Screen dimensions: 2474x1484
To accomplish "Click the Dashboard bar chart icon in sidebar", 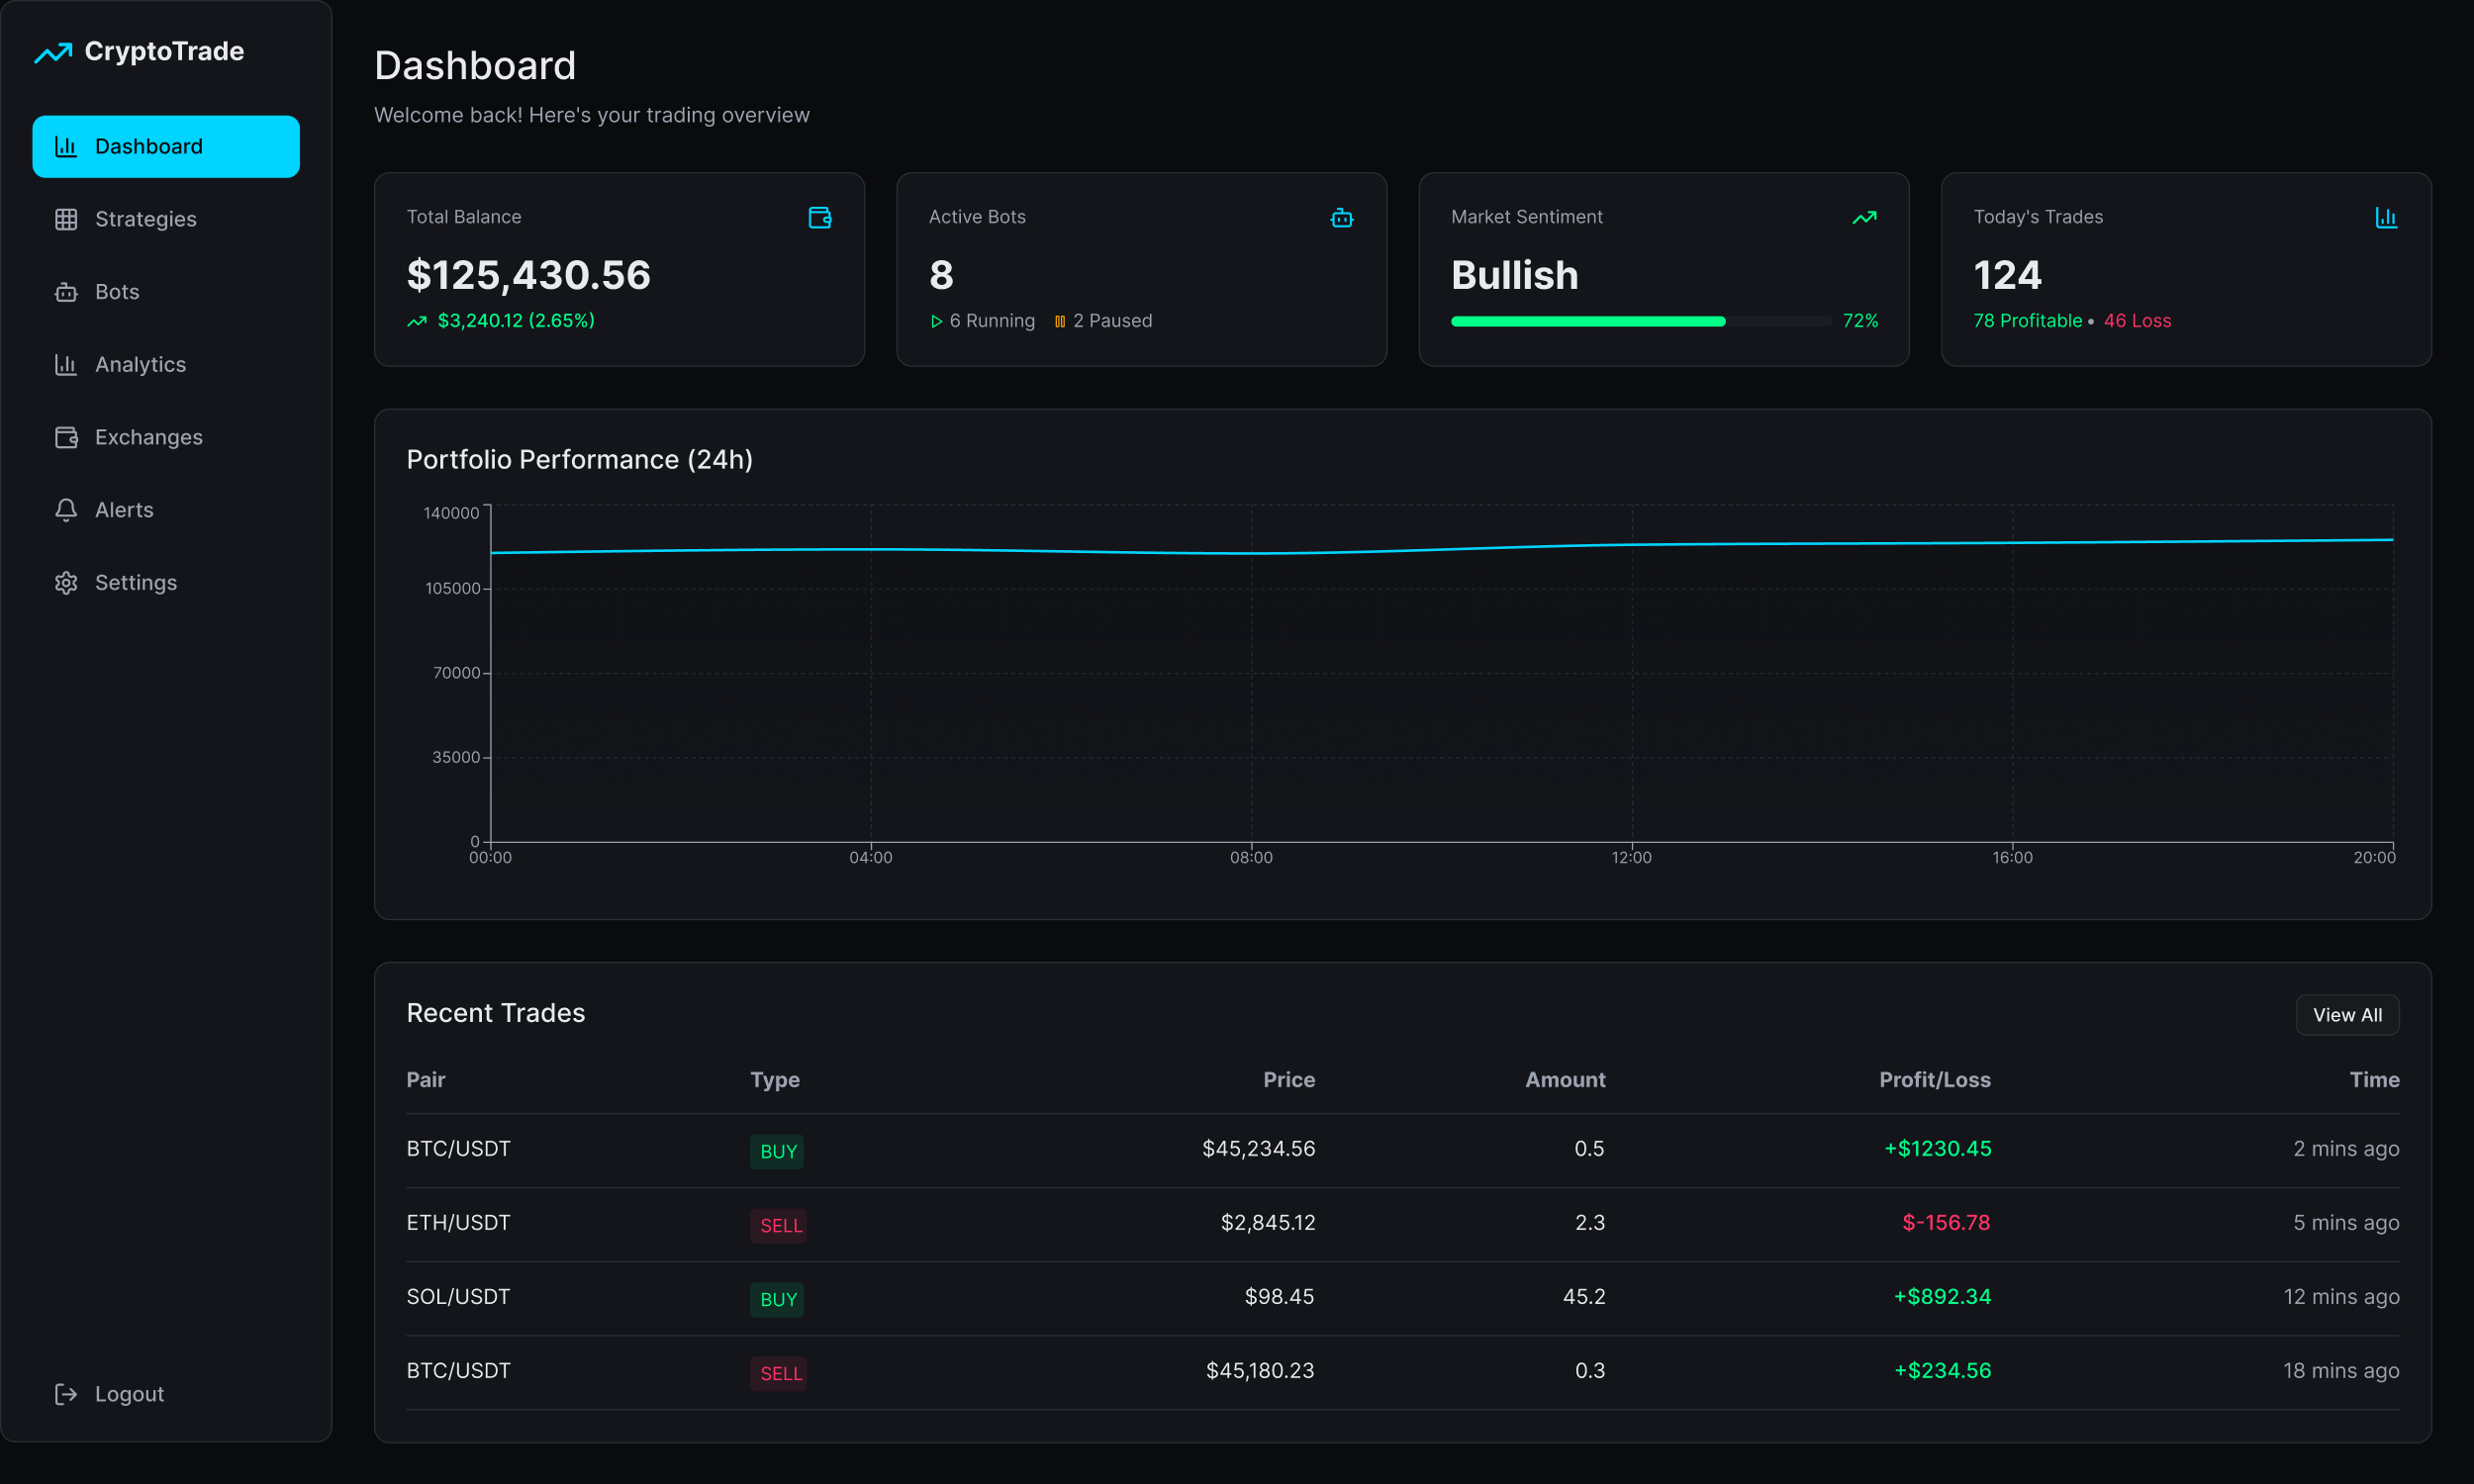I will click(66, 147).
